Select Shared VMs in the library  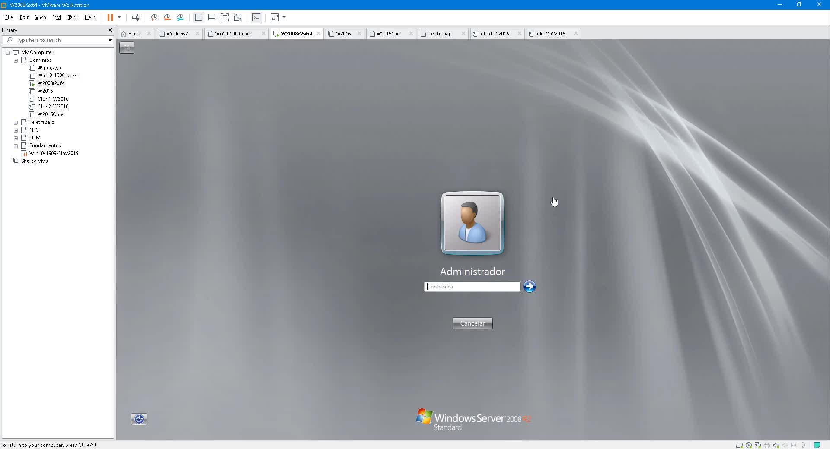(x=34, y=161)
